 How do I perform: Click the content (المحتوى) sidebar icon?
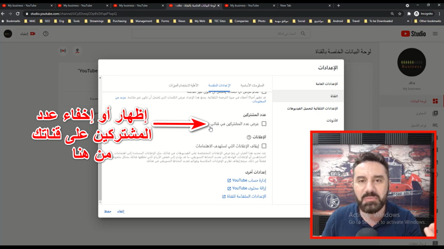coord(435,113)
